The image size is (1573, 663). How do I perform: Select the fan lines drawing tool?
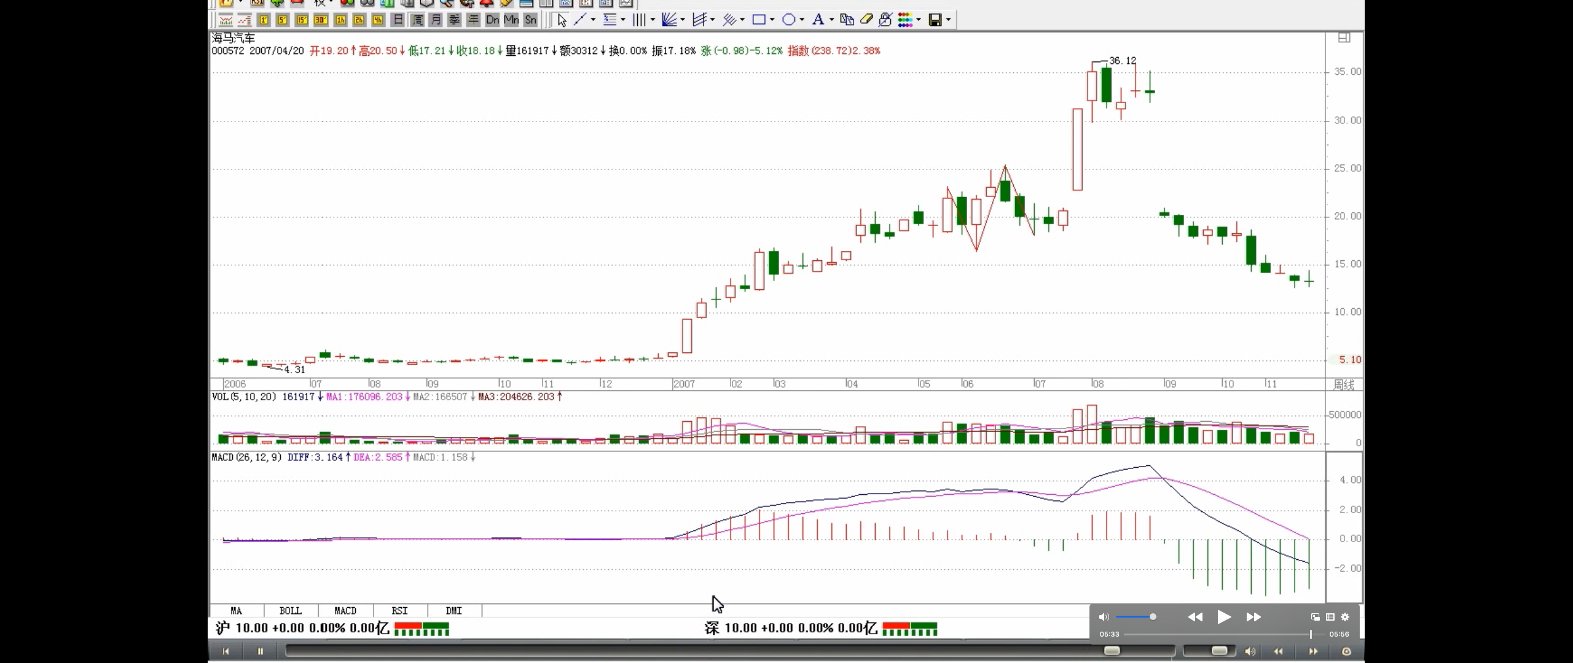(x=669, y=20)
